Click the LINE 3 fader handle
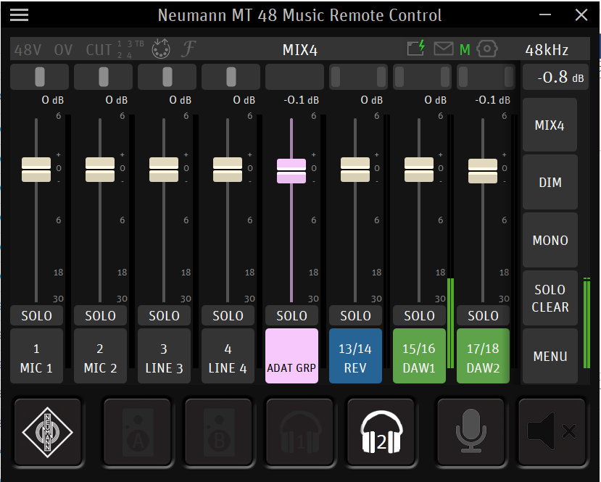The height and width of the screenshot is (482, 601). click(x=164, y=170)
